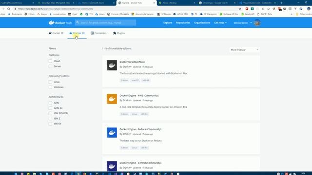
Task: Click the macOS tag on Docker Desktop card
Action: click(135, 80)
